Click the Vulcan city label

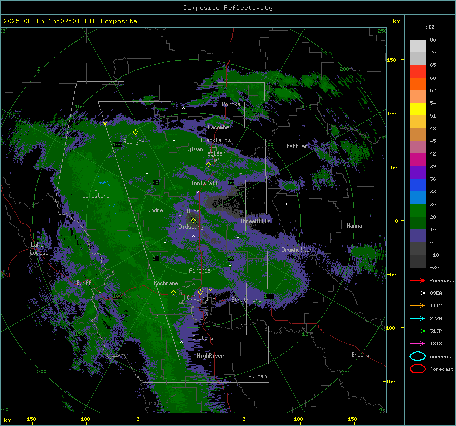(257, 376)
